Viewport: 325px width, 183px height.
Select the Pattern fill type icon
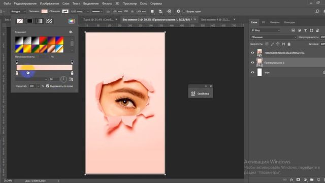49,21
